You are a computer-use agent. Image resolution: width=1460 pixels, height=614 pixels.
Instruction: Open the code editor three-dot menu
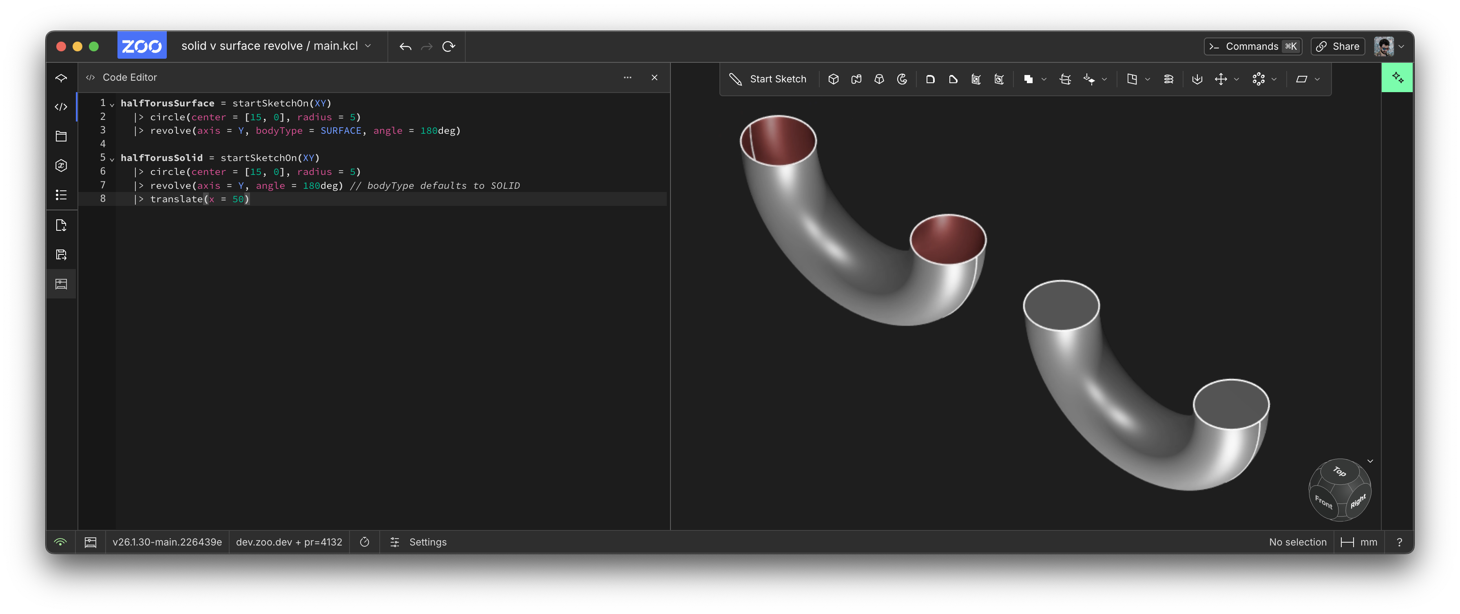(627, 77)
